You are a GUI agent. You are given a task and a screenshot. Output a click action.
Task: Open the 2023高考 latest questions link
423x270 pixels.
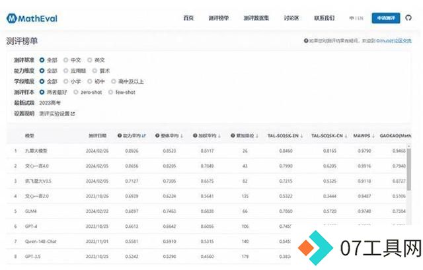click(x=50, y=103)
